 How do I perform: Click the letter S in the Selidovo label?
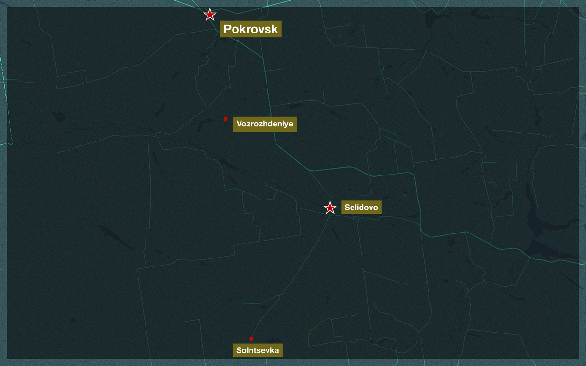[347, 208]
